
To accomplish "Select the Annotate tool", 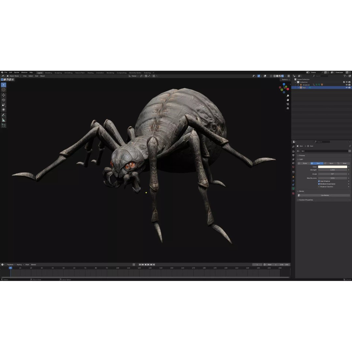I will [x=4, y=115].
